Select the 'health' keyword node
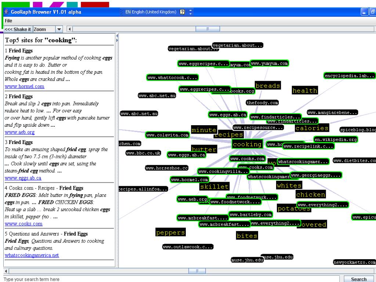This screenshot has height=282, width=376. pyautogui.click(x=305, y=90)
